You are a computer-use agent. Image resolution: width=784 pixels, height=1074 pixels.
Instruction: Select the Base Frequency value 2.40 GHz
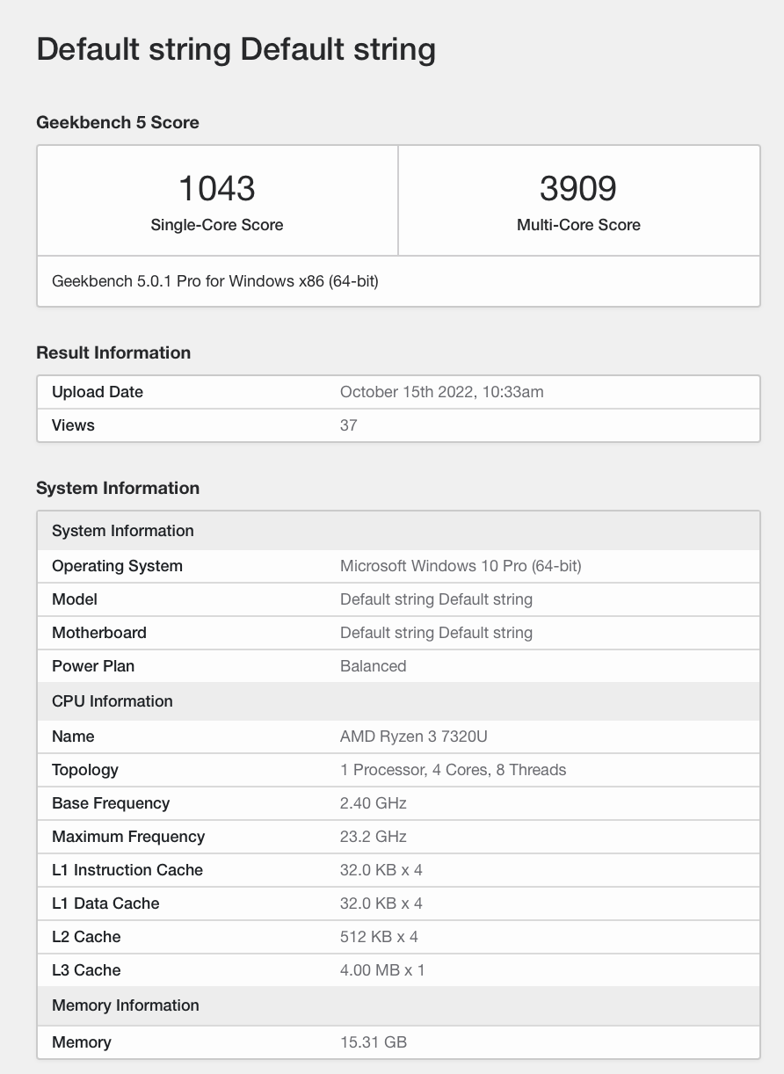click(373, 803)
